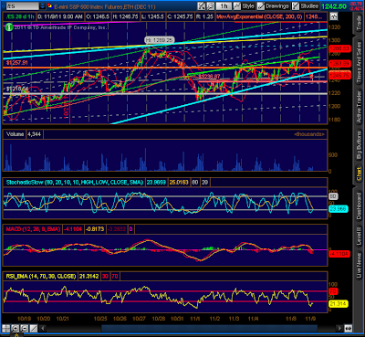Viewport: 365px width, 337px height.
Task: Open the Style menu
Action: click(245, 6)
